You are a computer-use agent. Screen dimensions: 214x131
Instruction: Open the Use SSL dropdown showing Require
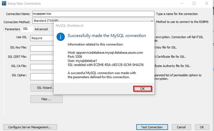[x=42, y=38]
